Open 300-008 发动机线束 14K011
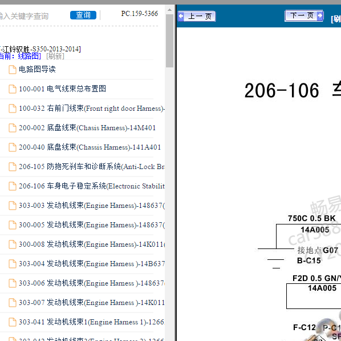This screenshot has height=341, width=341. (92, 244)
